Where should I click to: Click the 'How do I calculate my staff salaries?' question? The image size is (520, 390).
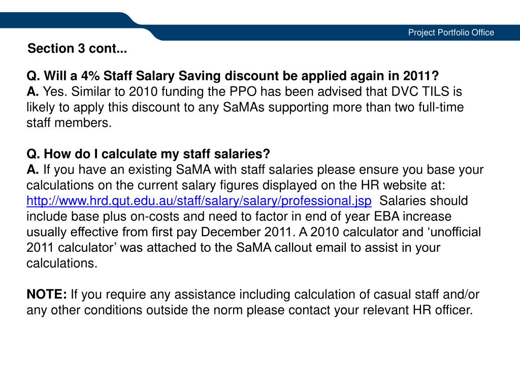(148, 154)
